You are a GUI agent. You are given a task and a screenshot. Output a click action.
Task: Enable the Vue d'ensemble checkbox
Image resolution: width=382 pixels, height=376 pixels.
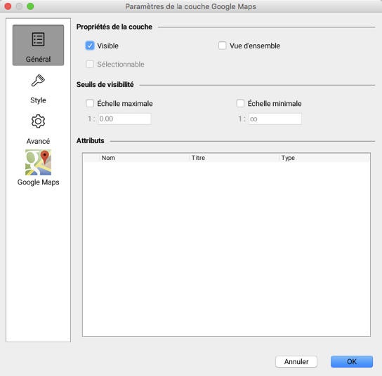[222, 46]
